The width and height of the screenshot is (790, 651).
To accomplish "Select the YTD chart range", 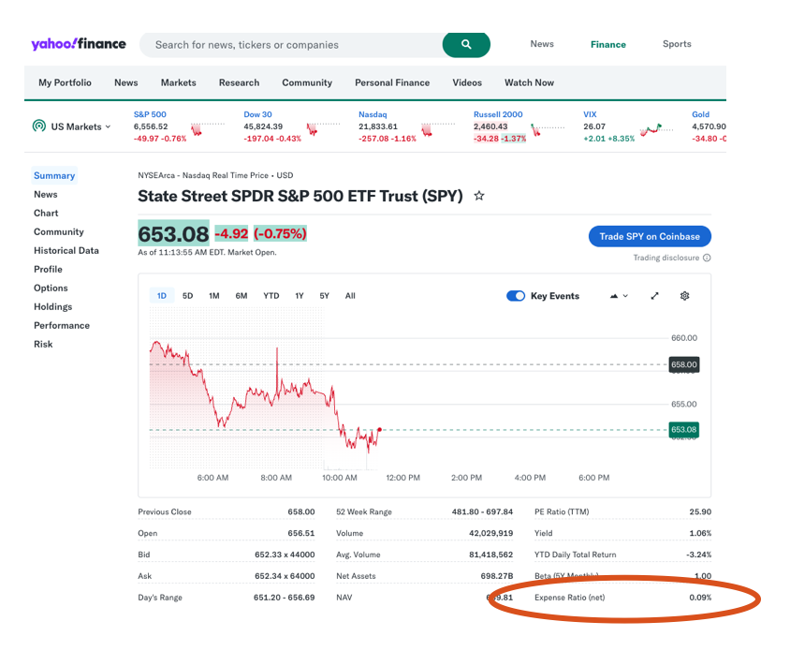I will click(271, 296).
